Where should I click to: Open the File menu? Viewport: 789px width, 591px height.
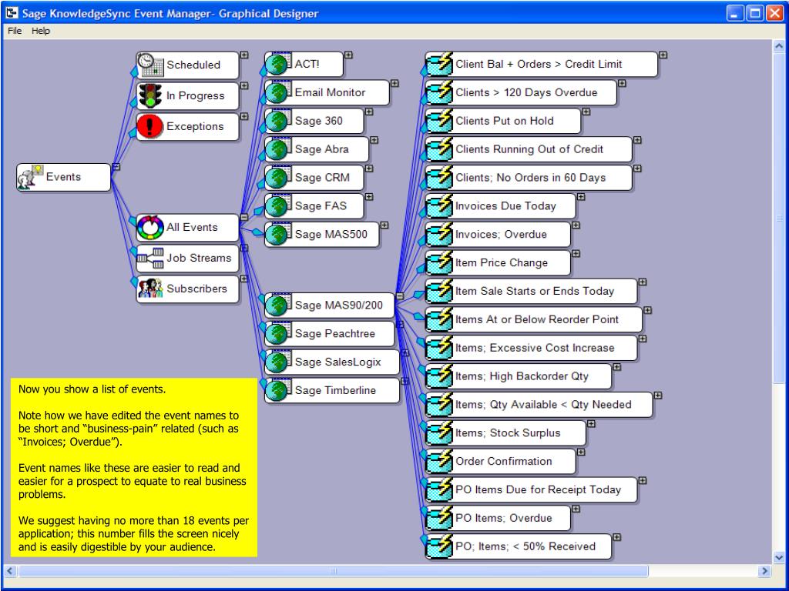click(x=15, y=31)
